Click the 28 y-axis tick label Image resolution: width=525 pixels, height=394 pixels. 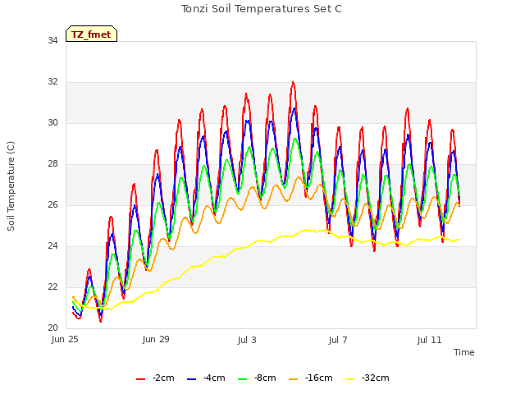(52, 164)
